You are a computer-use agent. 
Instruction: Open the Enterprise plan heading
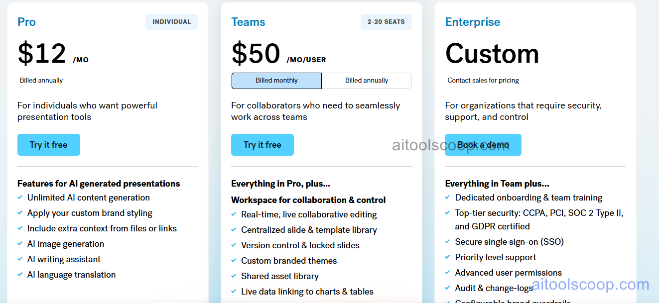tap(472, 21)
